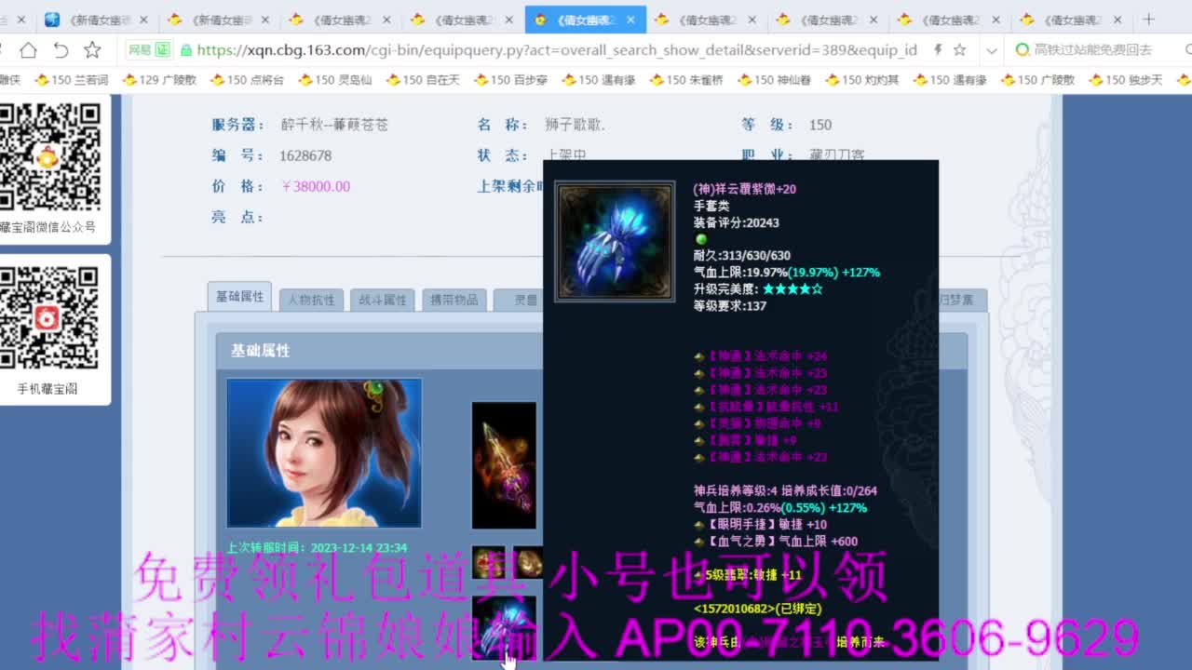1192x670 pixels.
Task: Select the 战斗属性 tab
Action: point(383,300)
